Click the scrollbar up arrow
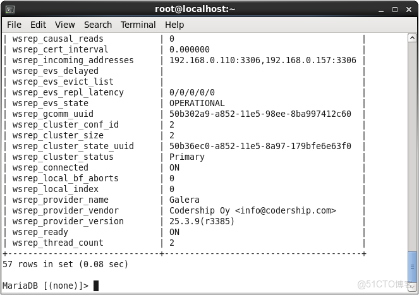The height and width of the screenshot is (295, 419). (413, 37)
